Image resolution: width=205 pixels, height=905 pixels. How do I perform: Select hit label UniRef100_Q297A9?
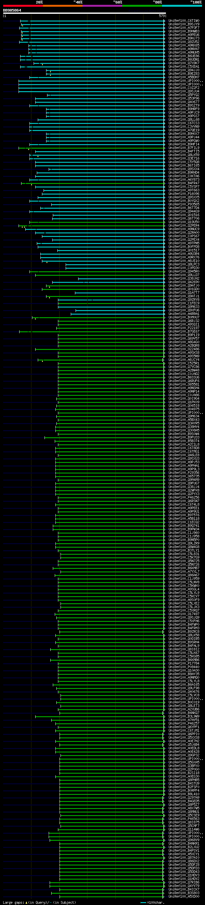184,797
